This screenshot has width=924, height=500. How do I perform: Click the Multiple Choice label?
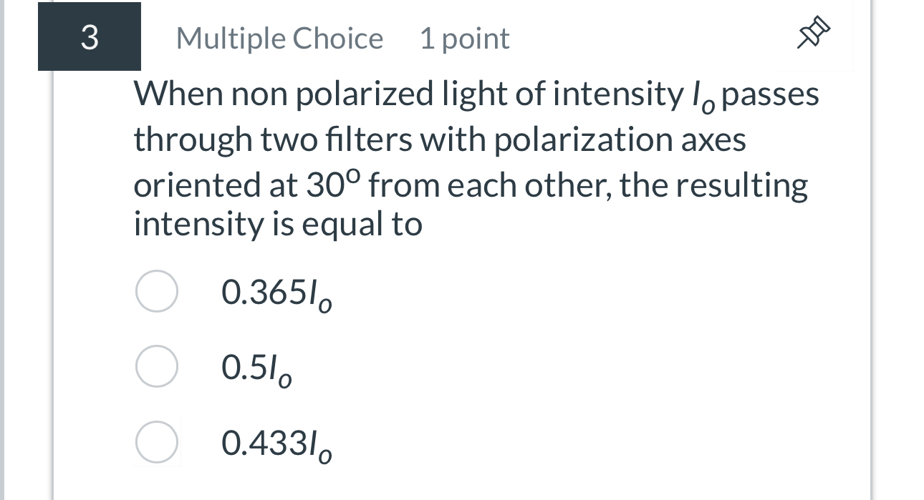click(x=279, y=38)
